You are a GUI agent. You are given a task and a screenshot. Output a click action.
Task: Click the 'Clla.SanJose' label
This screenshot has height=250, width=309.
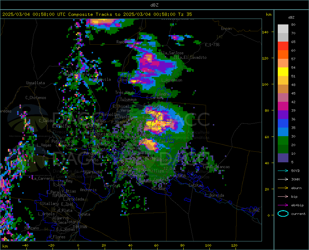point(171,53)
